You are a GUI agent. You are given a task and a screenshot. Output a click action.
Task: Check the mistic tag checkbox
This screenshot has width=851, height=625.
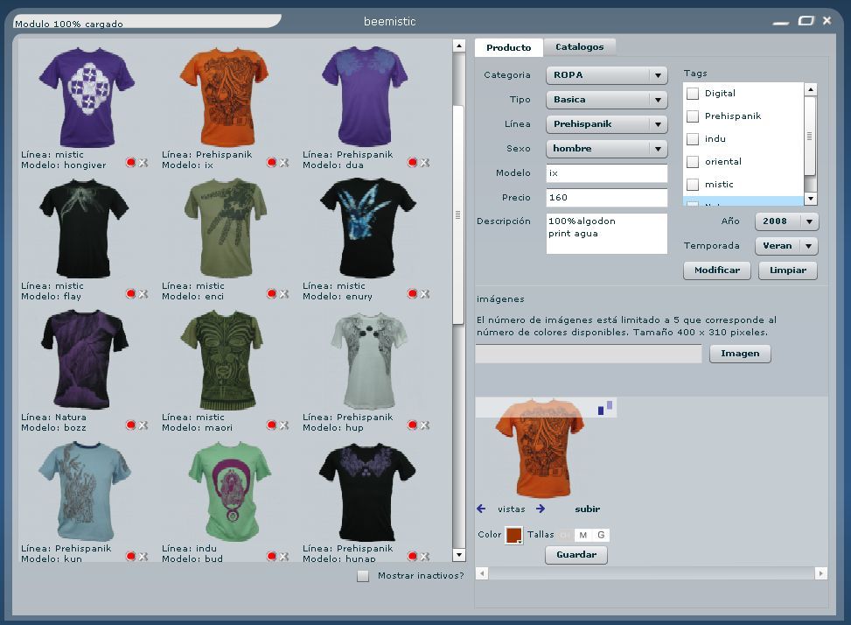(x=693, y=185)
